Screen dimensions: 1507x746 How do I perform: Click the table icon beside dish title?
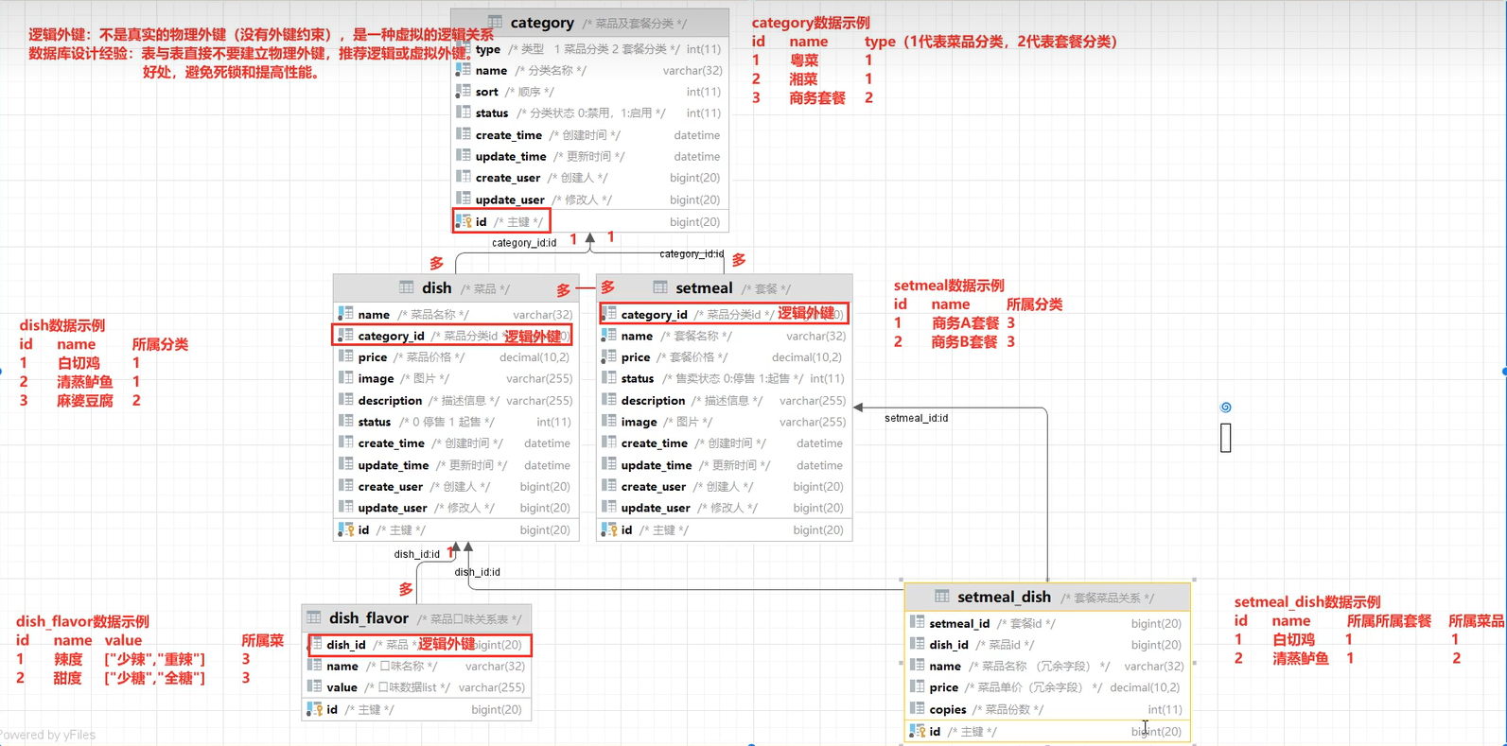(x=406, y=287)
